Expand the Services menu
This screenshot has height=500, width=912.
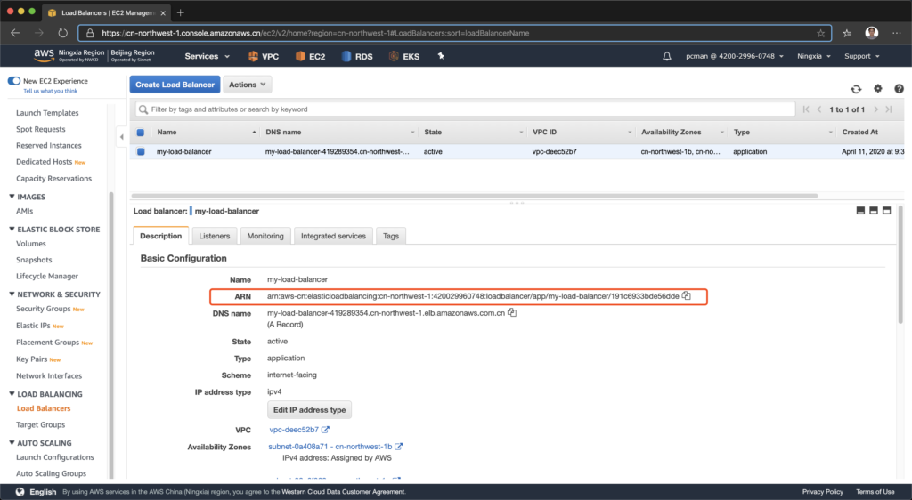(207, 56)
